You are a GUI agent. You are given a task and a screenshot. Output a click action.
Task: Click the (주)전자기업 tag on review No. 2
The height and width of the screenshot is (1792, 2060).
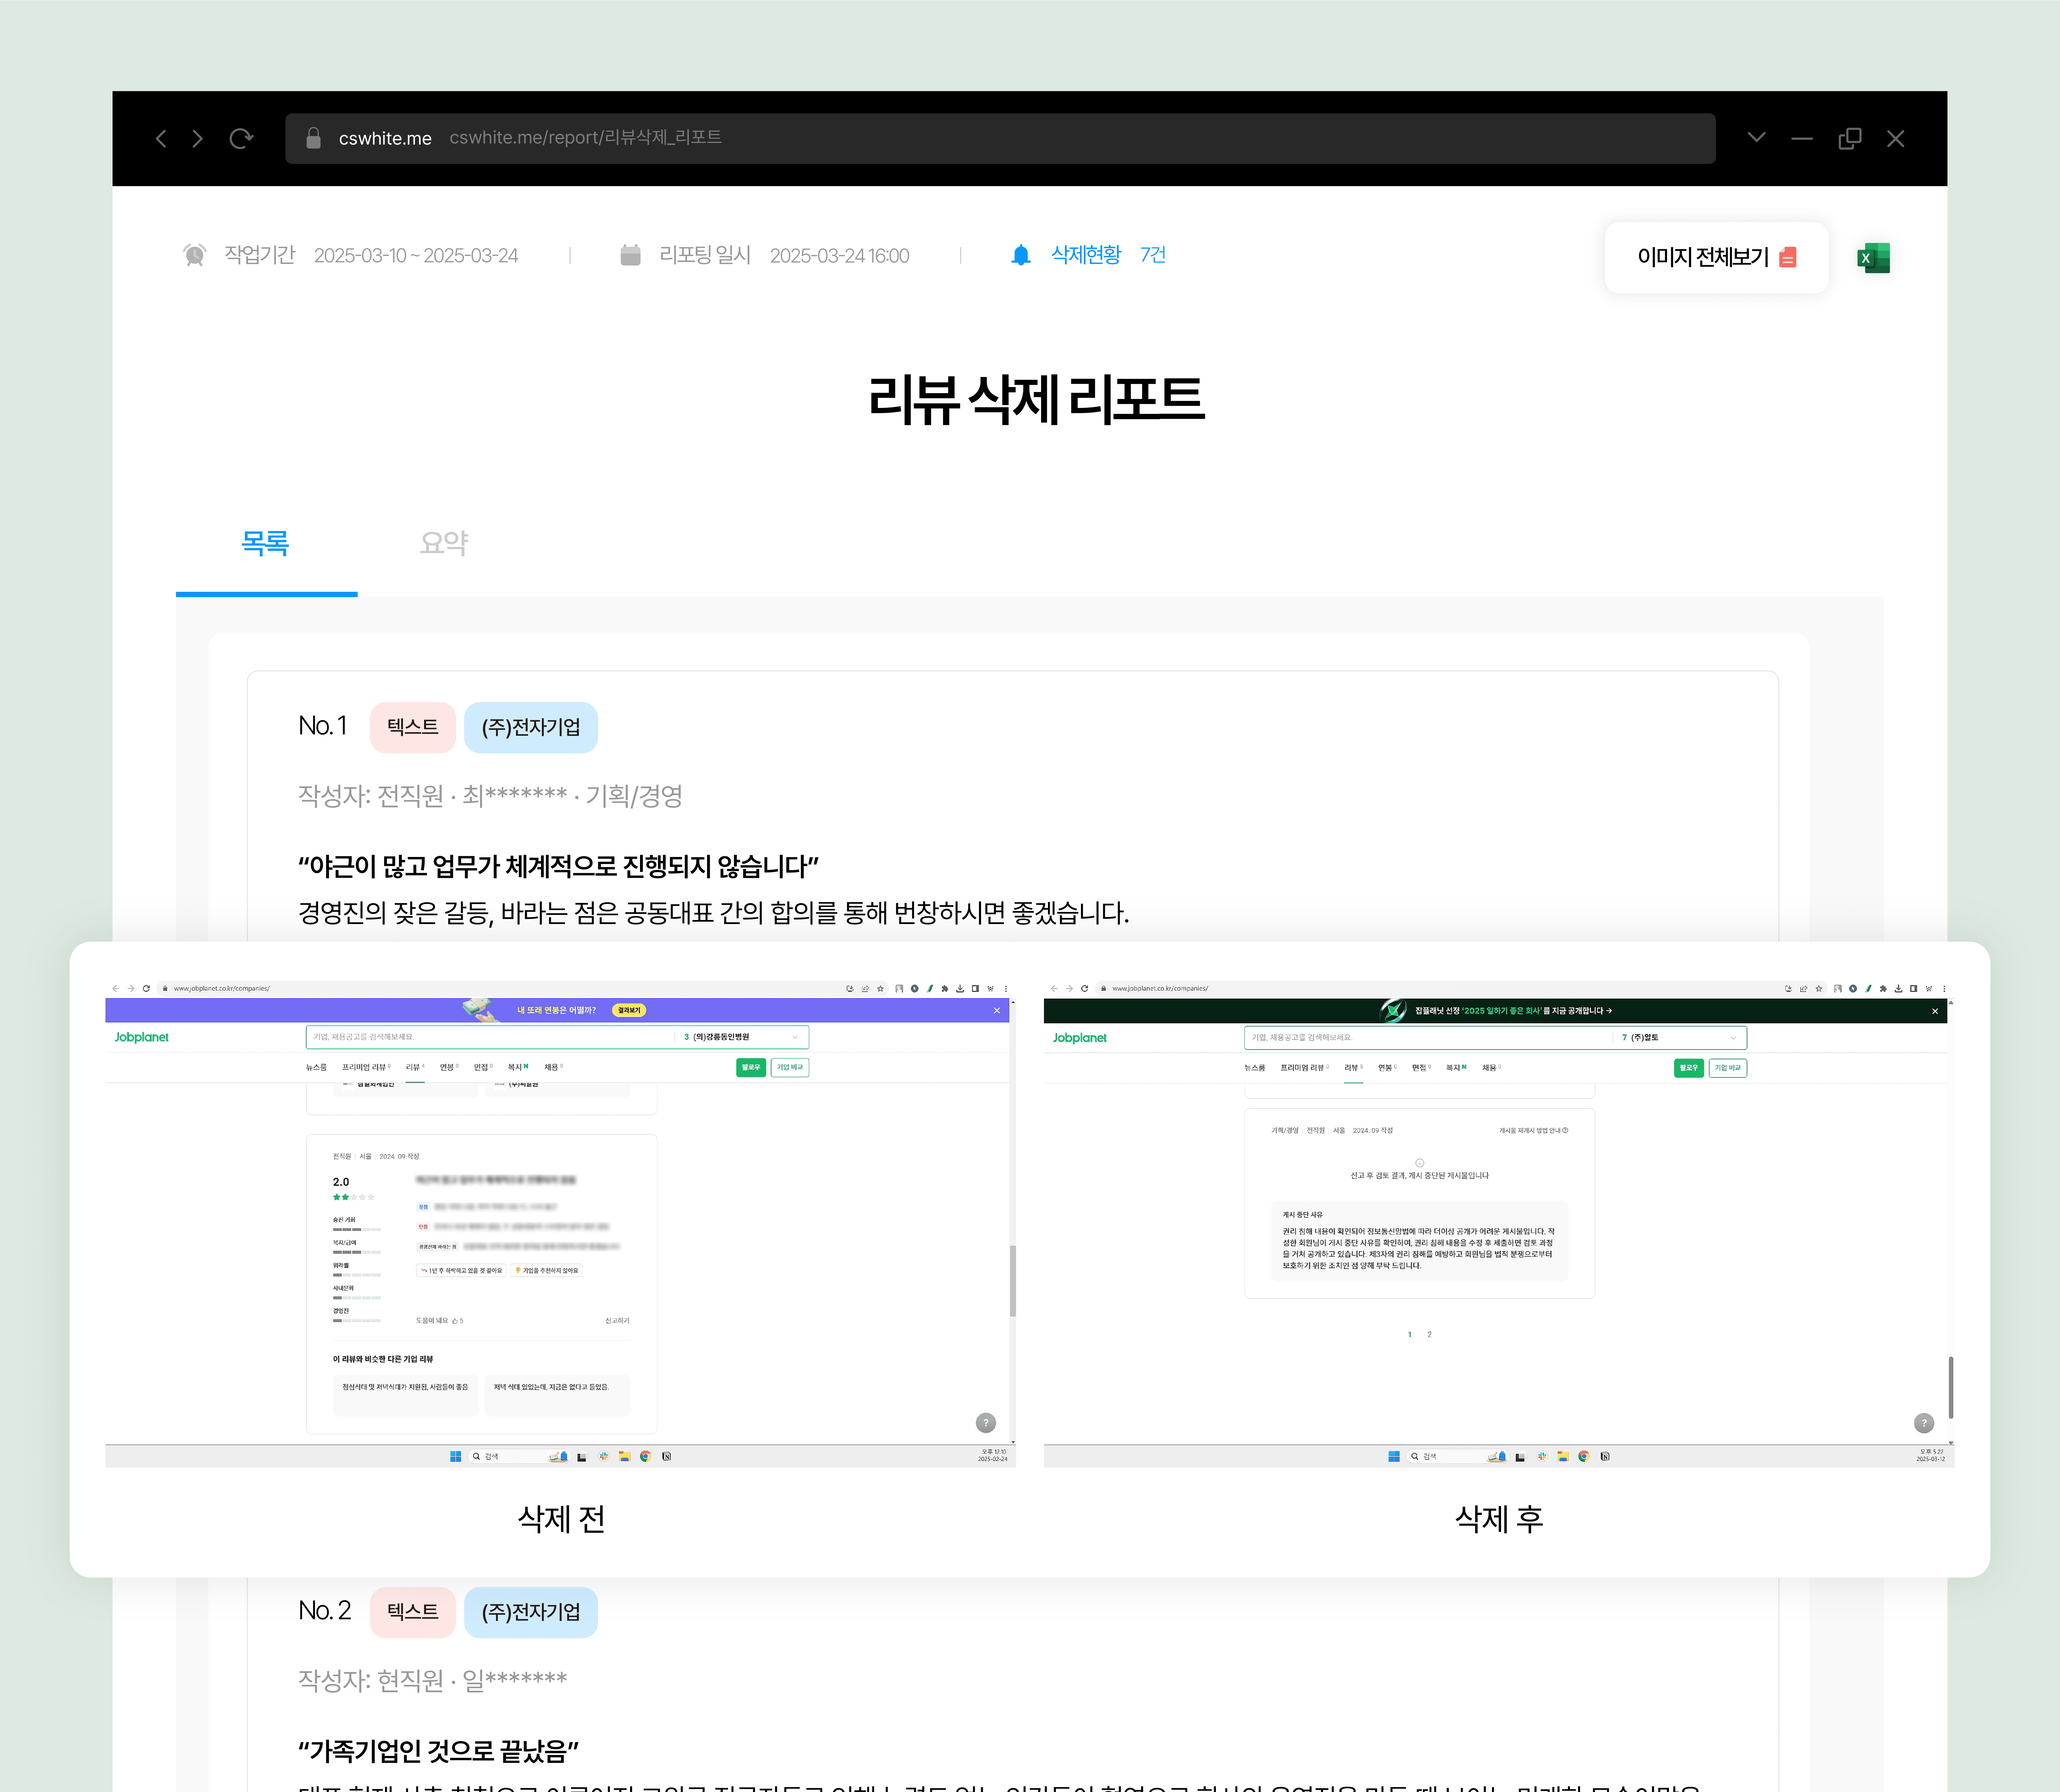click(531, 1612)
